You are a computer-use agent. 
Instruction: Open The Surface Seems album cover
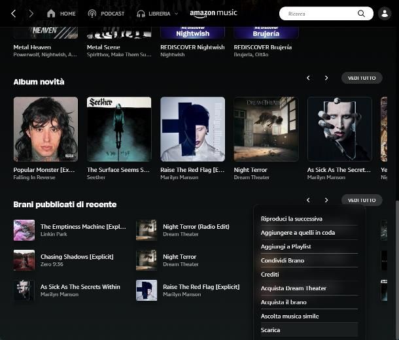click(x=119, y=129)
